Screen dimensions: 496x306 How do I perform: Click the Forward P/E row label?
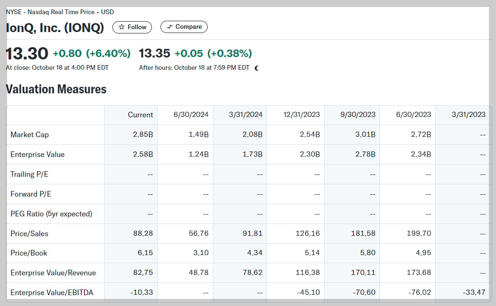(31, 194)
